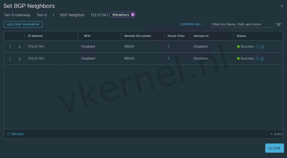Image resolution: width=287 pixels, height=158 pixels.
Task: Open Route Filter count for 172.27.14.1
Action: 168,47
